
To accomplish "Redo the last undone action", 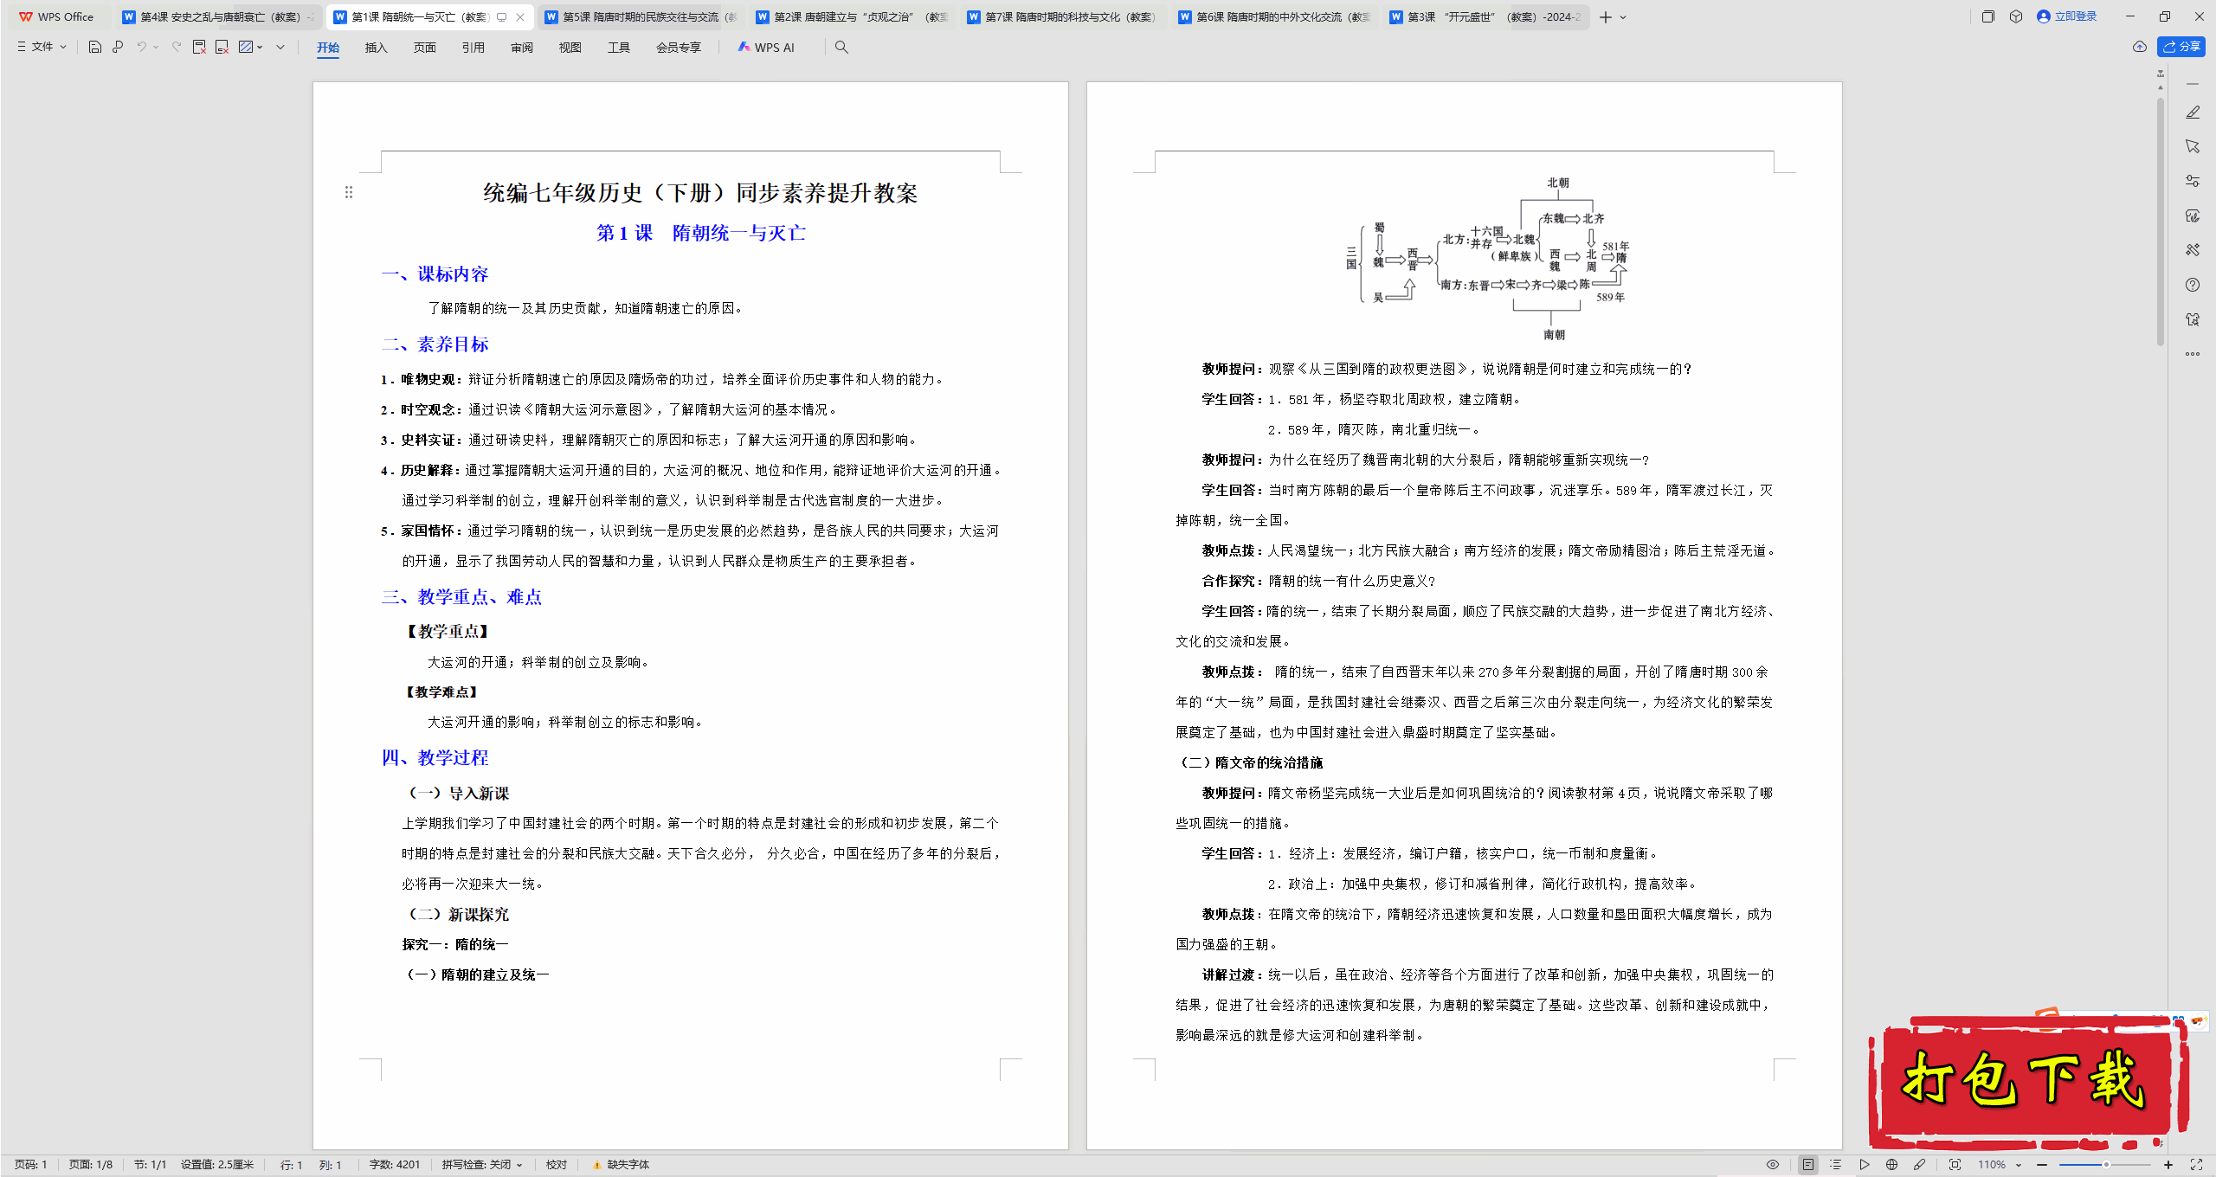I will pyautogui.click(x=177, y=47).
